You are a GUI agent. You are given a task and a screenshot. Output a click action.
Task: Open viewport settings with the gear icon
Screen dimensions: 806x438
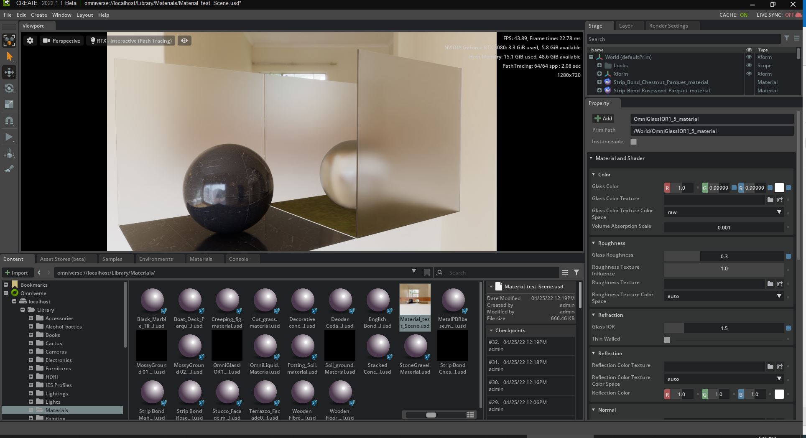[30, 41]
